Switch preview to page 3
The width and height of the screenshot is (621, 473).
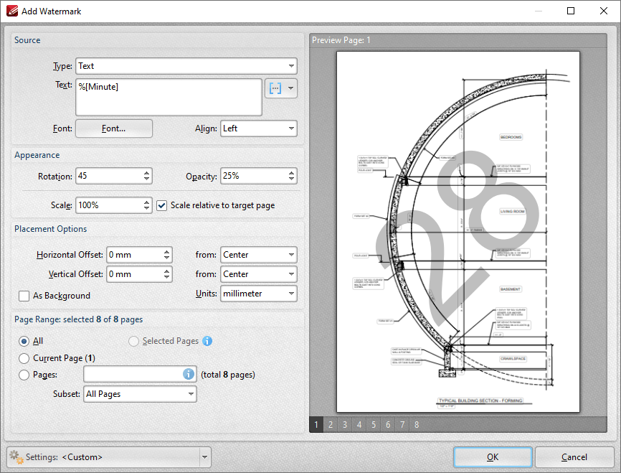tap(344, 425)
